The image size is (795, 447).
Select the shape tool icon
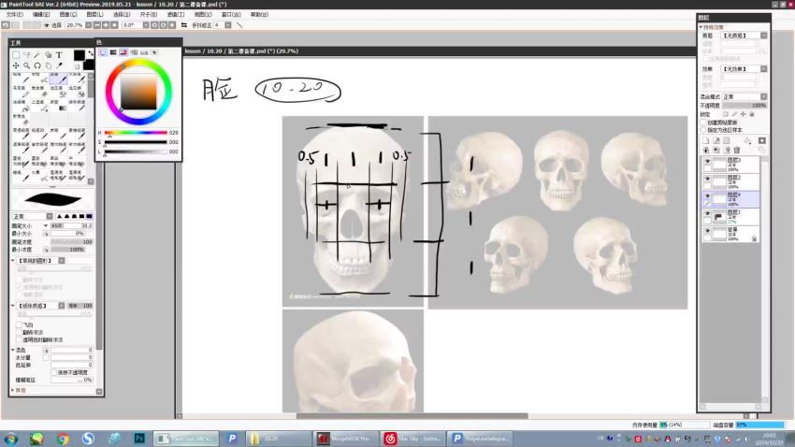click(48, 55)
